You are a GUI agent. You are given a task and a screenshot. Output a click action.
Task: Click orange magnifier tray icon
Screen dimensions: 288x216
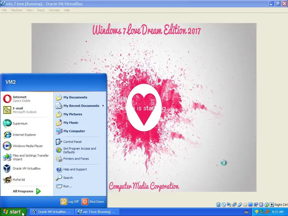point(267,212)
